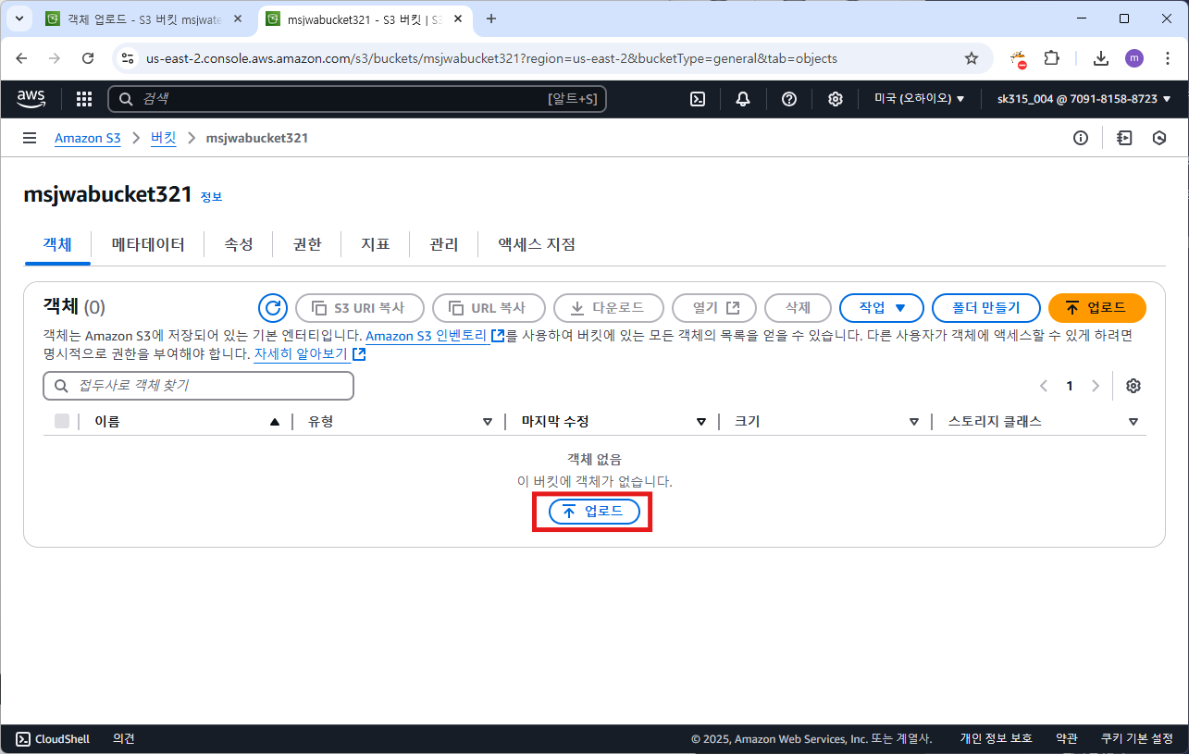Viewport: 1189px width, 754px height.
Task: Open the tutorials panel icon beside info icon
Action: tap(1124, 138)
